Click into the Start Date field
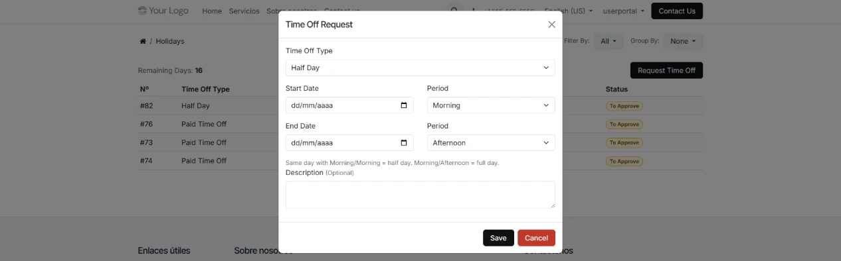This screenshot has height=261, width=841. [x=349, y=105]
